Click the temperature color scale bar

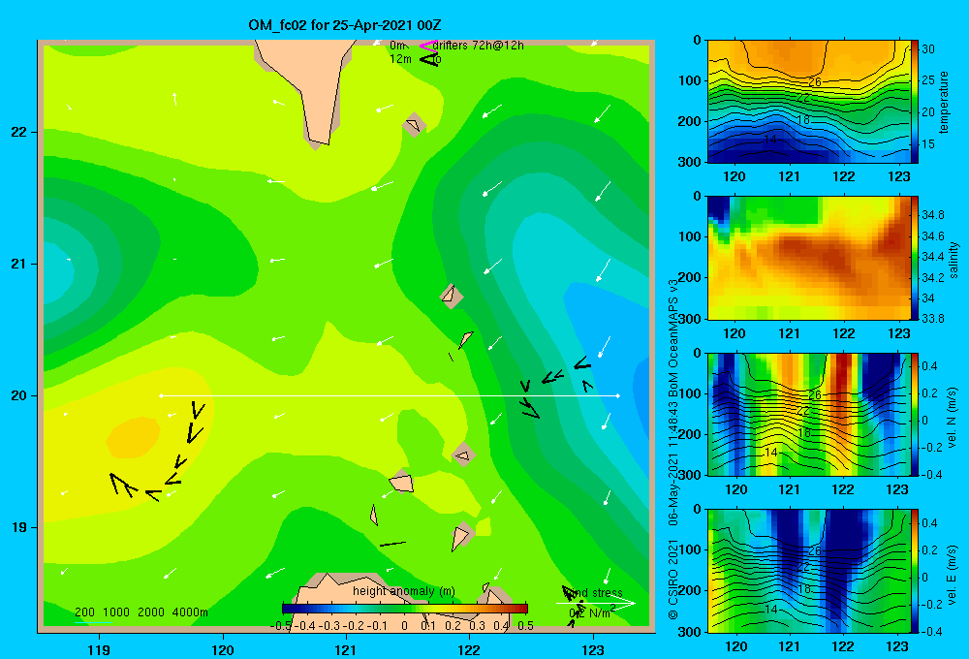pos(915,102)
